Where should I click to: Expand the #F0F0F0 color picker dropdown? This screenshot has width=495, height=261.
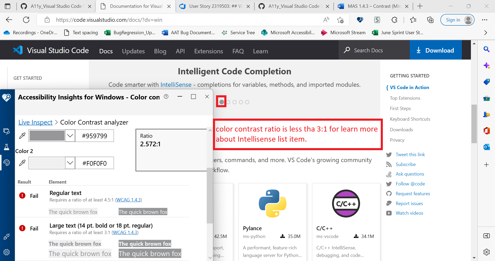point(70,163)
